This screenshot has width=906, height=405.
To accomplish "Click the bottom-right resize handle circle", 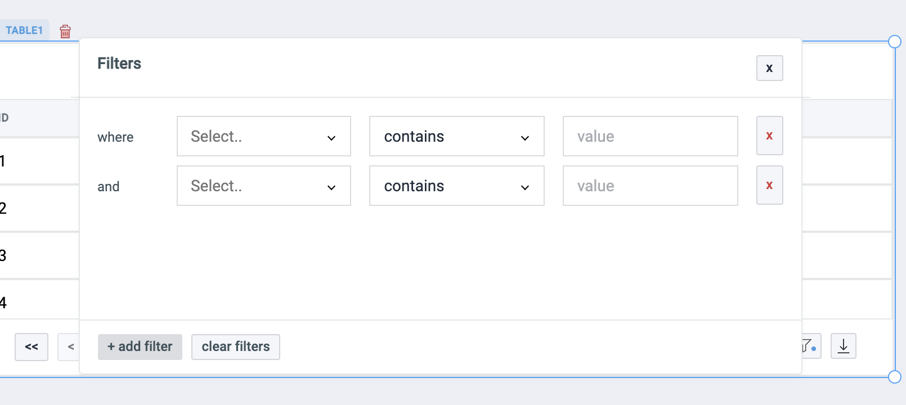I will 894,377.
